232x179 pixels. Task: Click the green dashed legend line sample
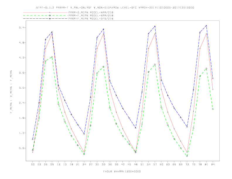(x=45, y=16)
